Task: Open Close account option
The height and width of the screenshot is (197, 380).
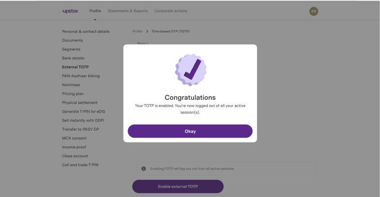Action: [75, 156]
